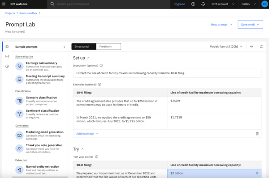Click the Classification category heading
The height and width of the screenshot is (178, 269).
[x=23, y=91]
